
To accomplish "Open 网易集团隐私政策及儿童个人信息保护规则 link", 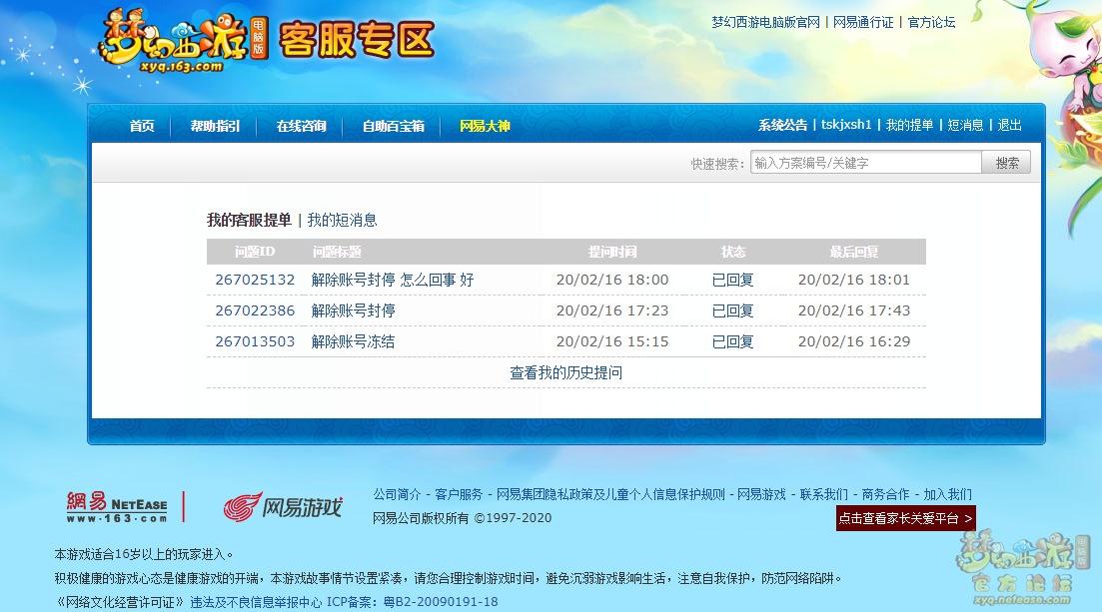I will coord(610,494).
